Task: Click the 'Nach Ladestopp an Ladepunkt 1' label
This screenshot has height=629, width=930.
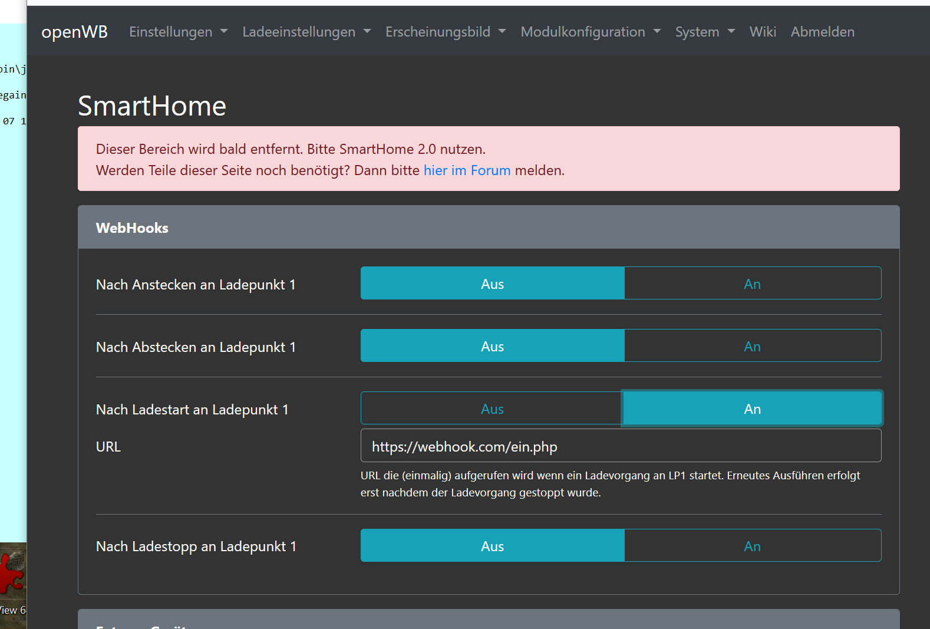Action: click(x=196, y=546)
